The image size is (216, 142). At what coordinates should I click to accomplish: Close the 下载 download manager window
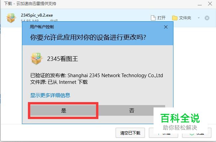pyautogui.click(x=210, y=4)
